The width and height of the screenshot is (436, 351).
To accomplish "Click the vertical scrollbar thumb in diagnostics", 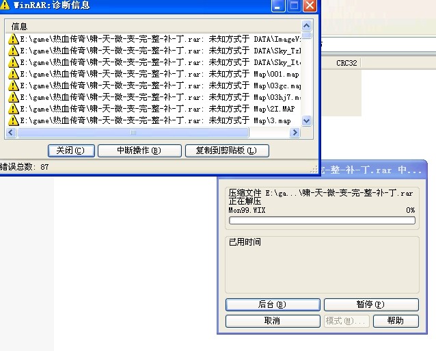I will click(306, 36).
